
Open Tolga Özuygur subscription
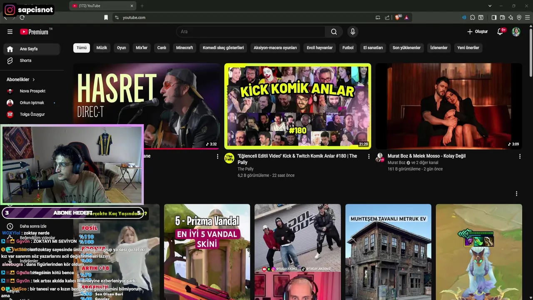[32, 114]
